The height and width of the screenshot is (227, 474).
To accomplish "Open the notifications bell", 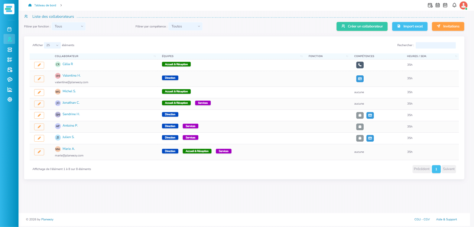I will tap(454, 5).
